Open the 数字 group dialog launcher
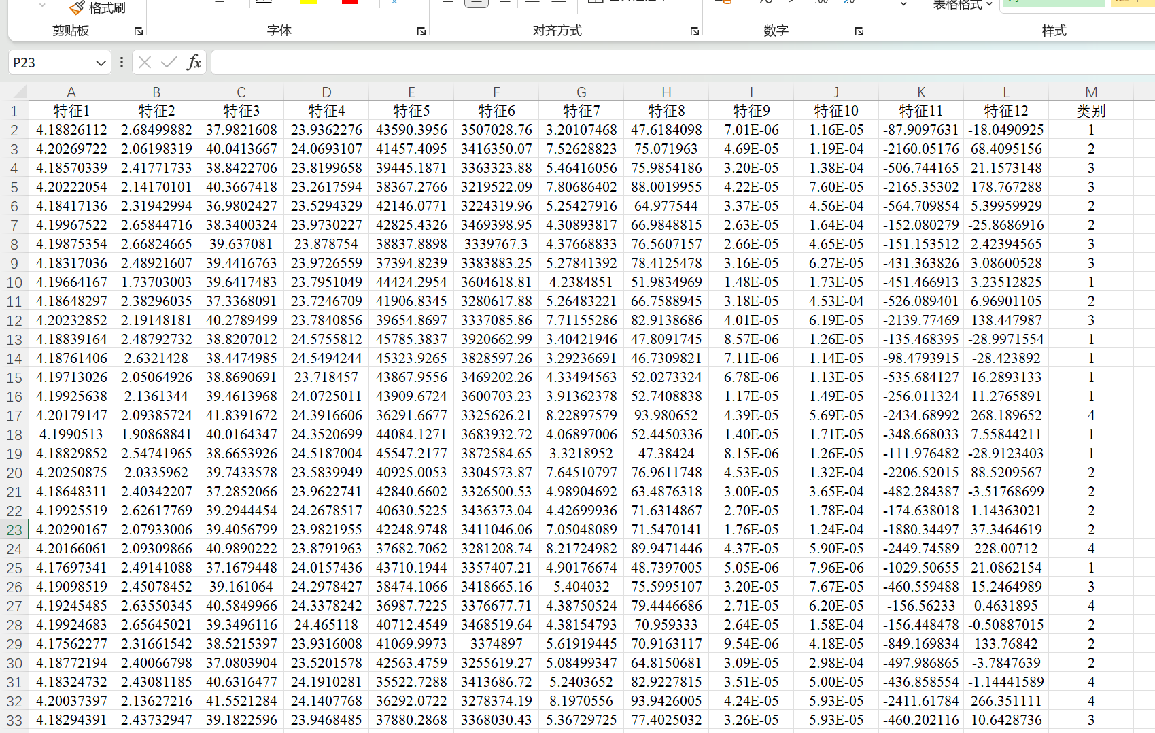The height and width of the screenshot is (733, 1155). [x=859, y=31]
